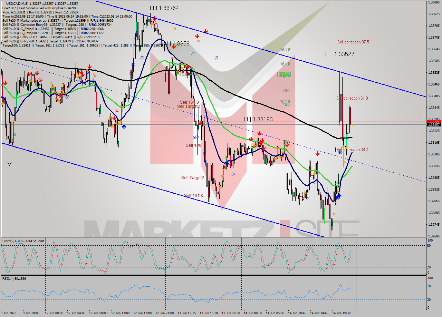Click the 1.33045 value on price axis

(434, 166)
